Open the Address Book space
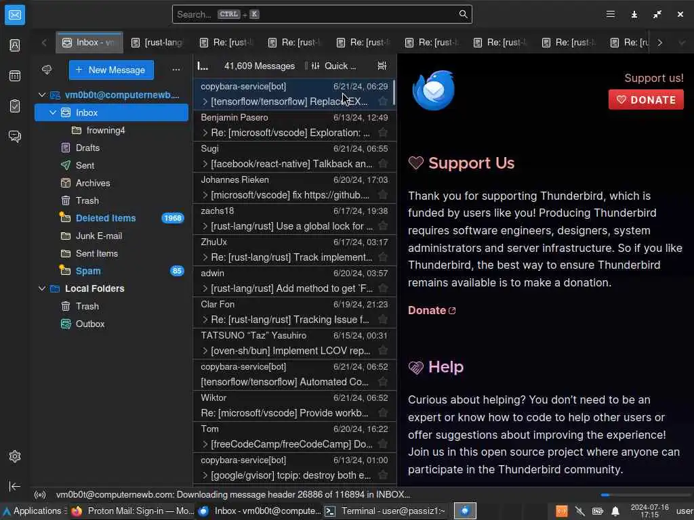This screenshot has height=520, width=694. click(x=15, y=45)
